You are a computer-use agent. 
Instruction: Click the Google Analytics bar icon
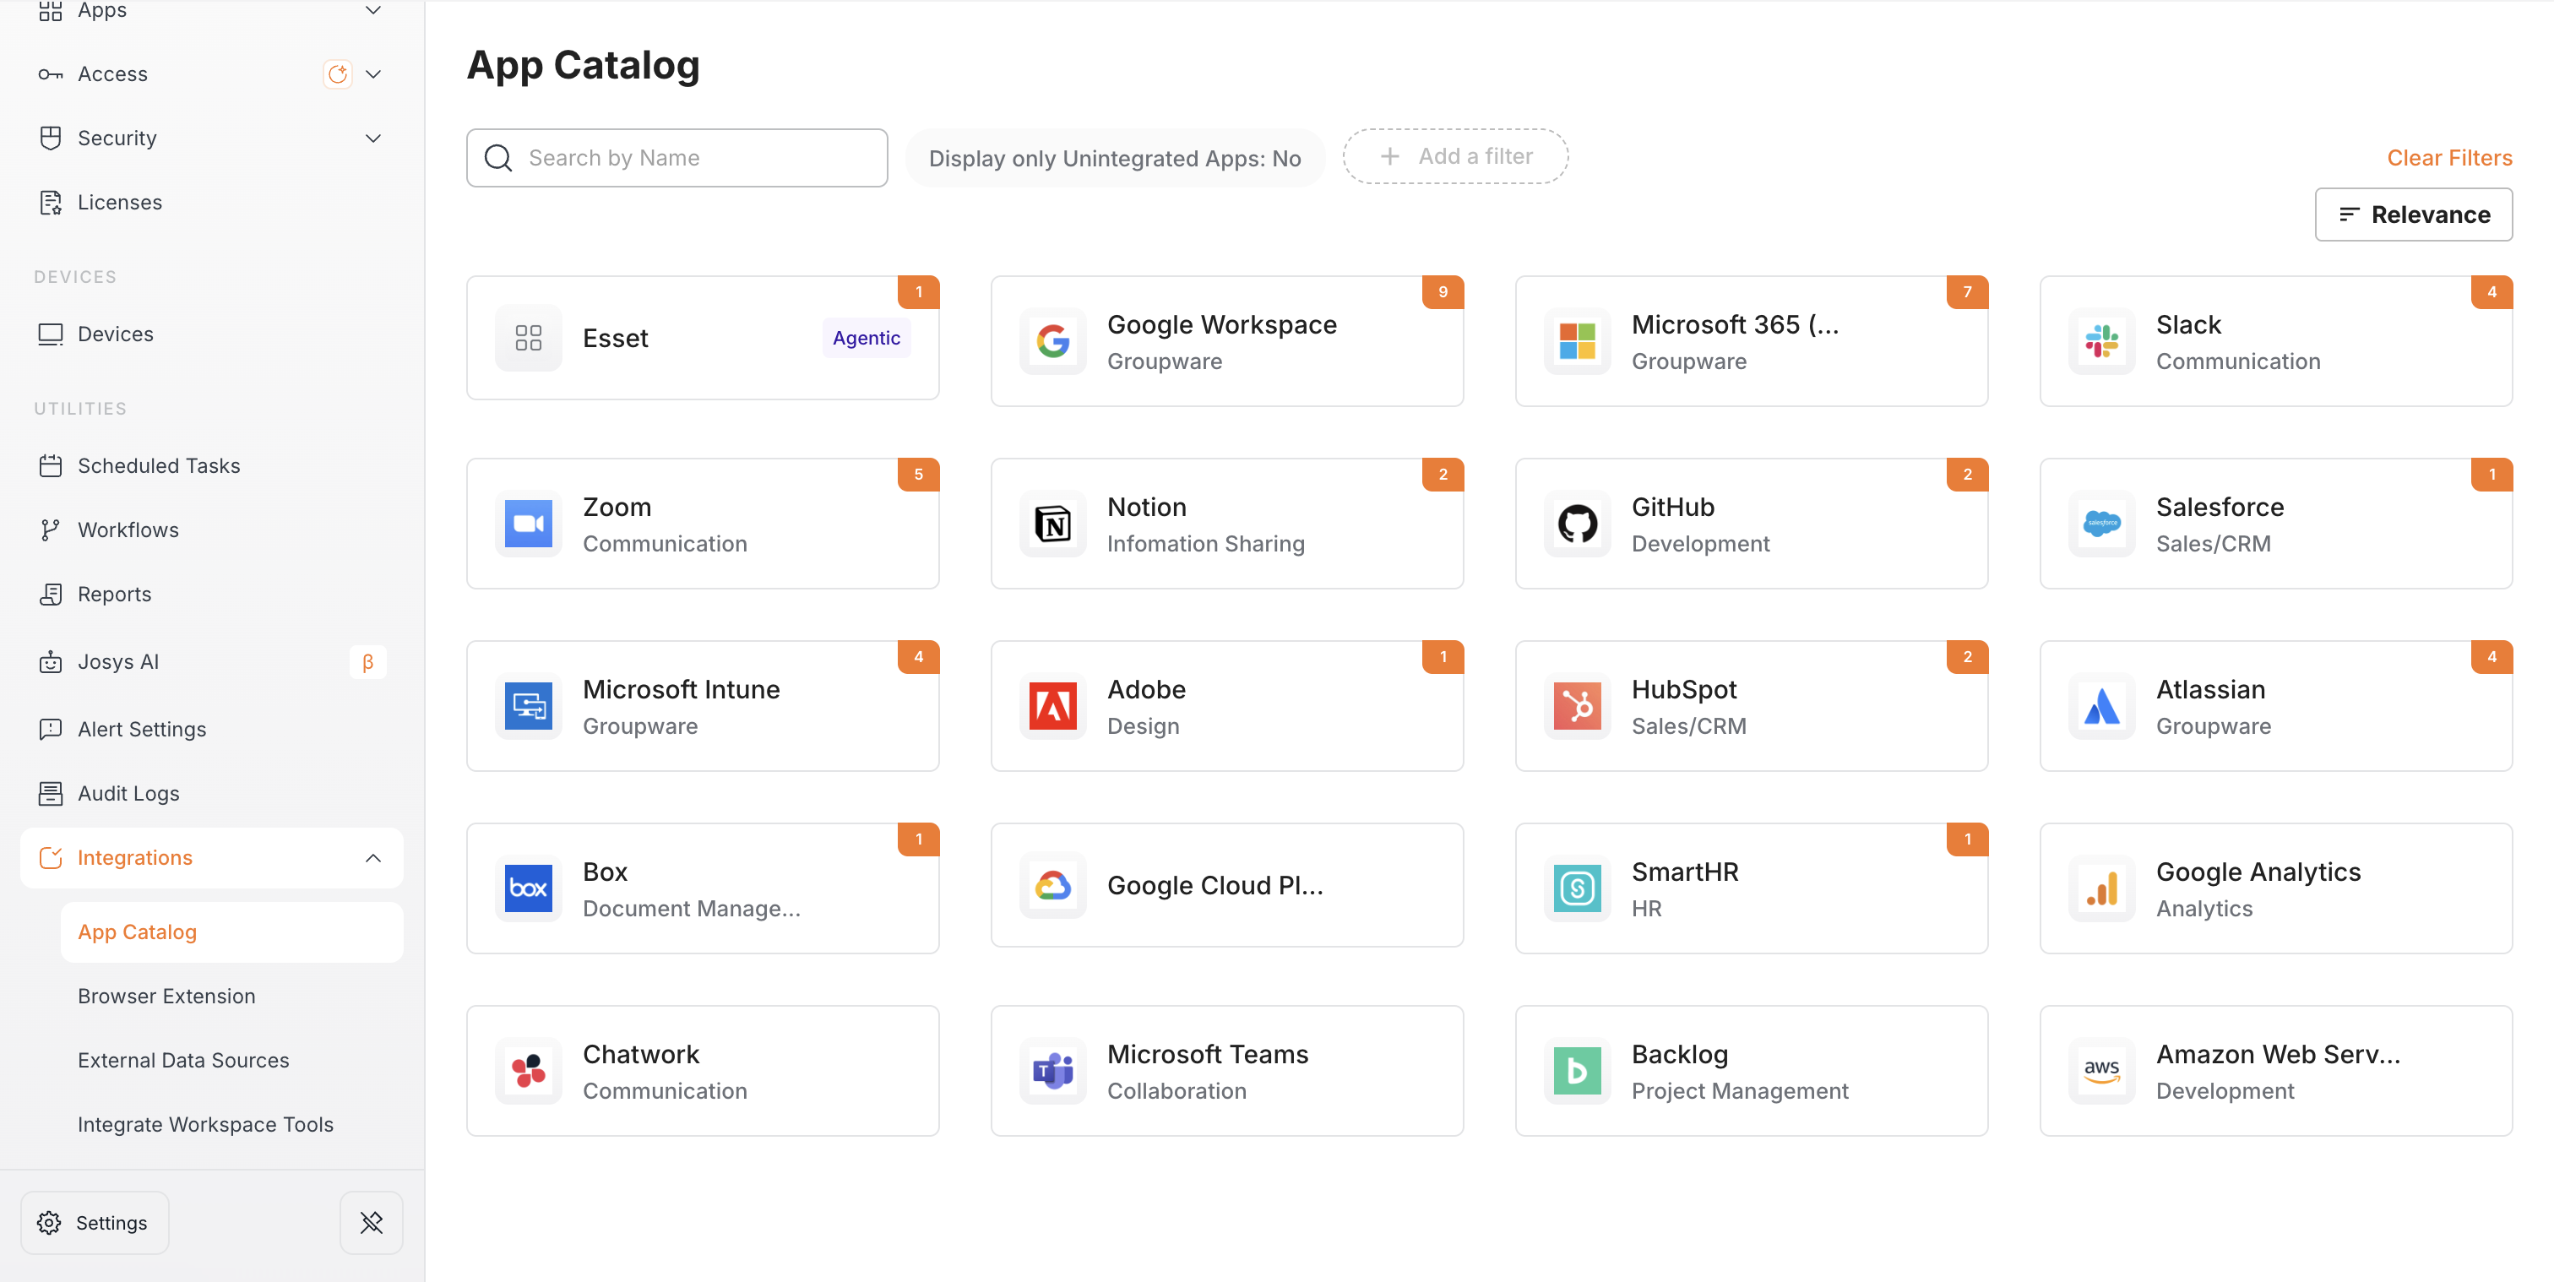pos(2102,888)
